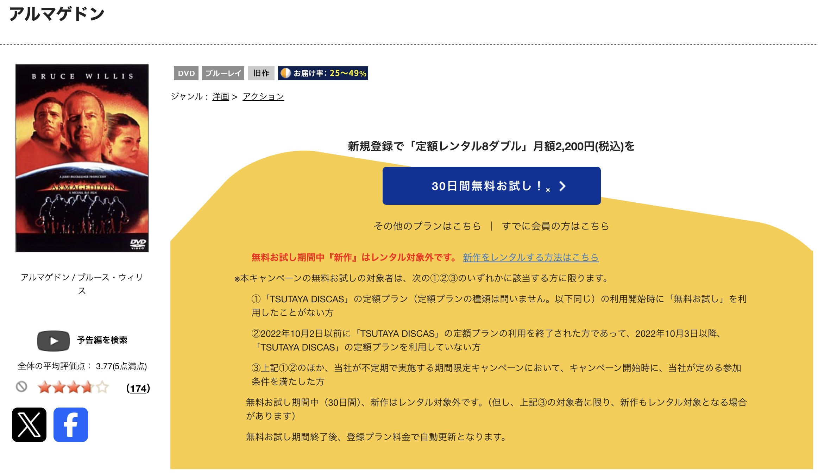Open the Armageddon DVD cover thumbnail

(82, 158)
